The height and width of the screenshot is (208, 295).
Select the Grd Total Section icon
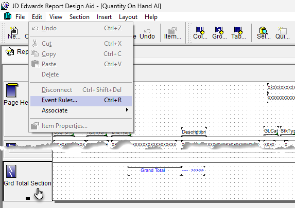click(11, 171)
